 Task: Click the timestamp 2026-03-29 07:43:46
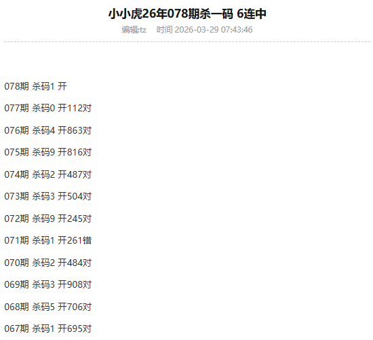(x=214, y=30)
